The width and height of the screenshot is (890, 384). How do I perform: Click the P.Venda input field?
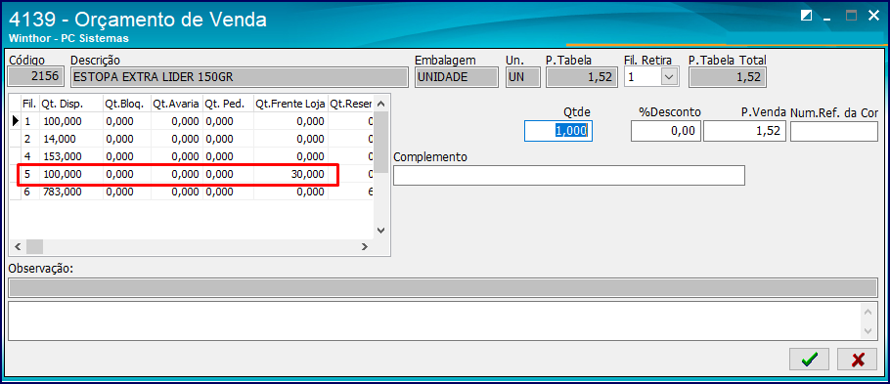pyautogui.click(x=744, y=131)
